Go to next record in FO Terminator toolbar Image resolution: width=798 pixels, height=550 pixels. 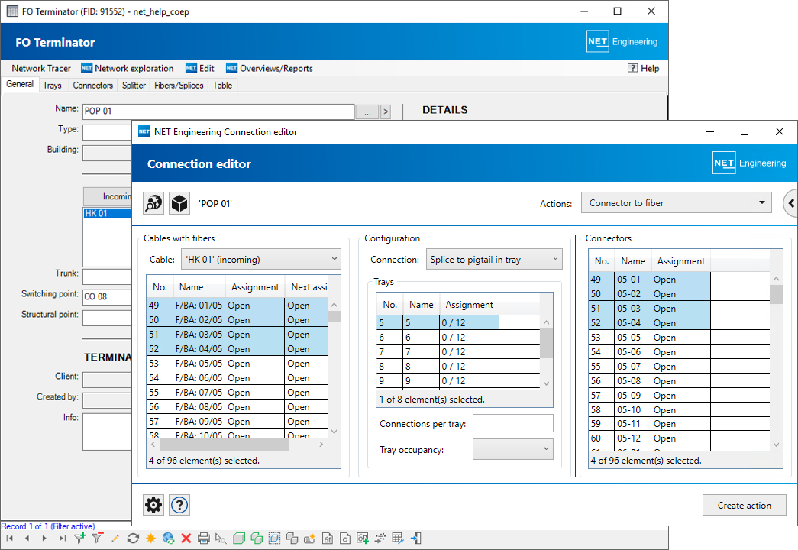(44, 539)
